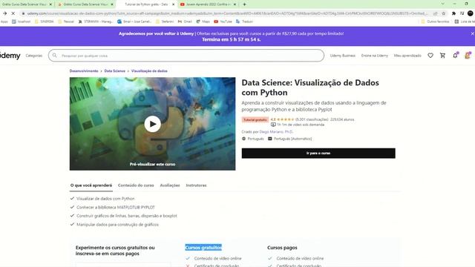Viewport: 475px width, 267px height.
Task: Click the search magnifier icon
Action: [54, 56]
